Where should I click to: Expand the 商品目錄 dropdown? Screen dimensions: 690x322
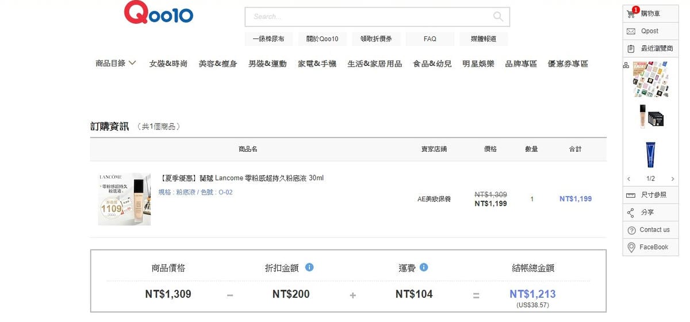click(116, 63)
